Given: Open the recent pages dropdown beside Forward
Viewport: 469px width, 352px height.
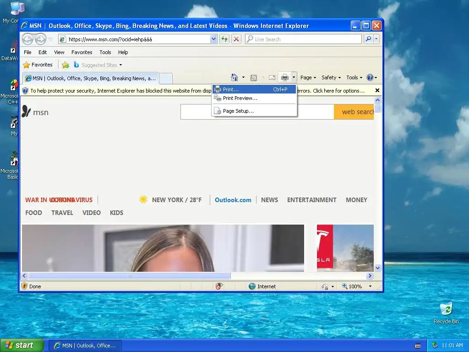Looking at the screenshot, I should [50, 39].
